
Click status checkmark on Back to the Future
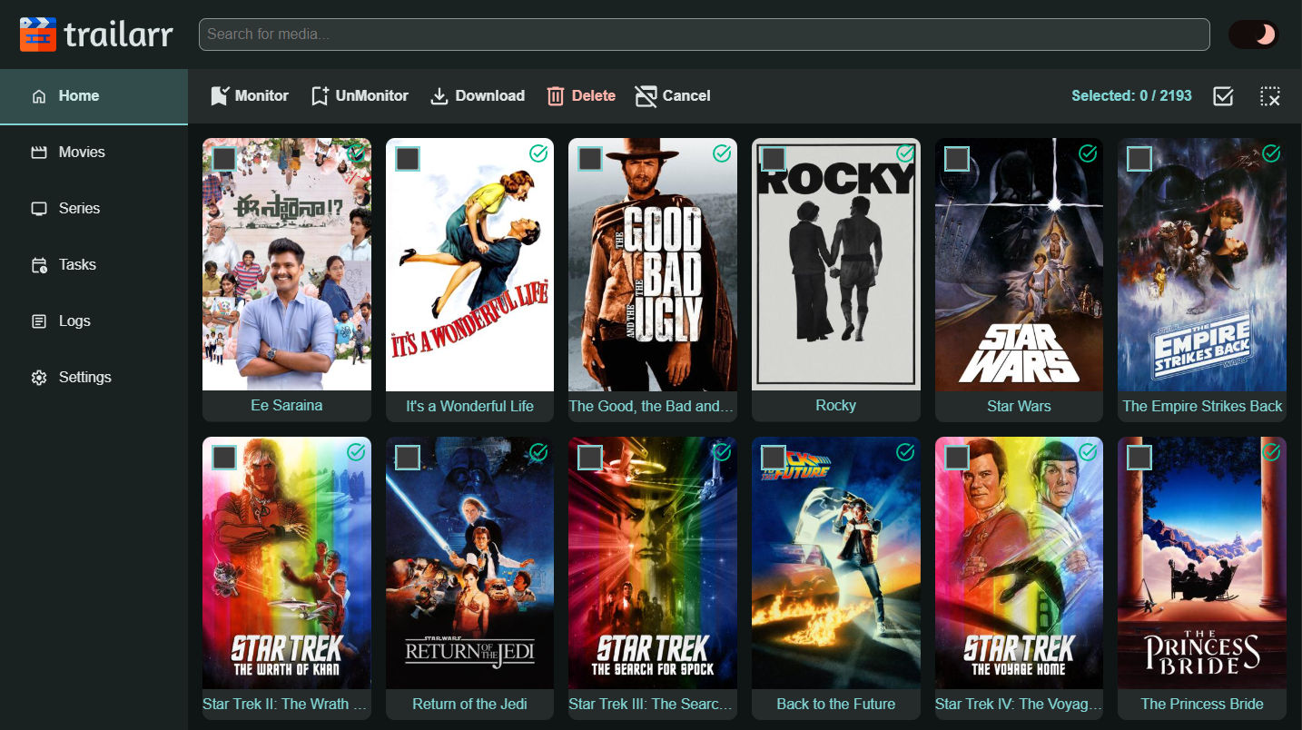[905, 451]
